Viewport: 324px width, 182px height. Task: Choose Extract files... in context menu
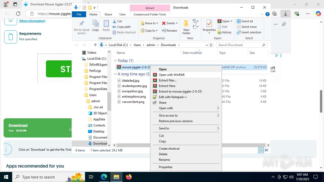(x=186, y=80)
